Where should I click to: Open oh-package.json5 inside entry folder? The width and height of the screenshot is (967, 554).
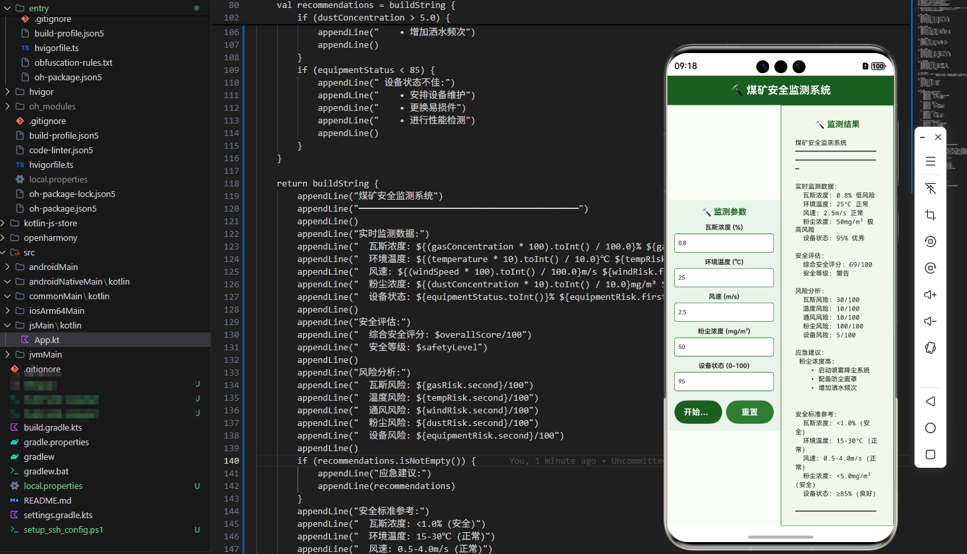pos(68,77)
